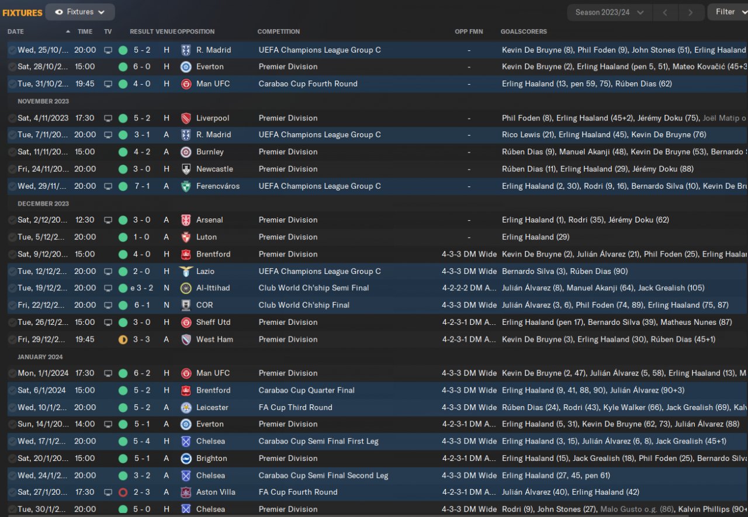Select the COR club badge
748x517 pixels.
pyautogui.click(x=186, y=305)
